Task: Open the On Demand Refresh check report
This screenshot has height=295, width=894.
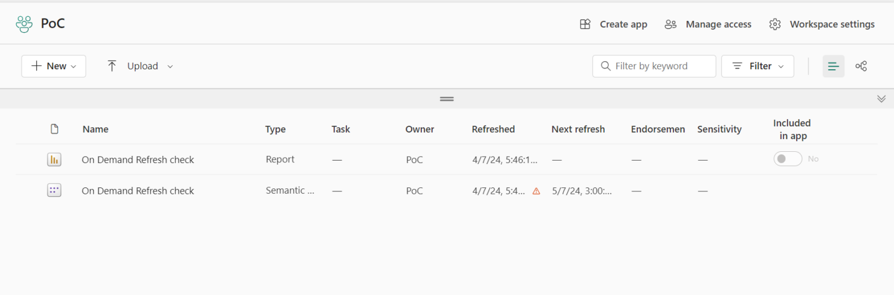Action: coord(138,159)
